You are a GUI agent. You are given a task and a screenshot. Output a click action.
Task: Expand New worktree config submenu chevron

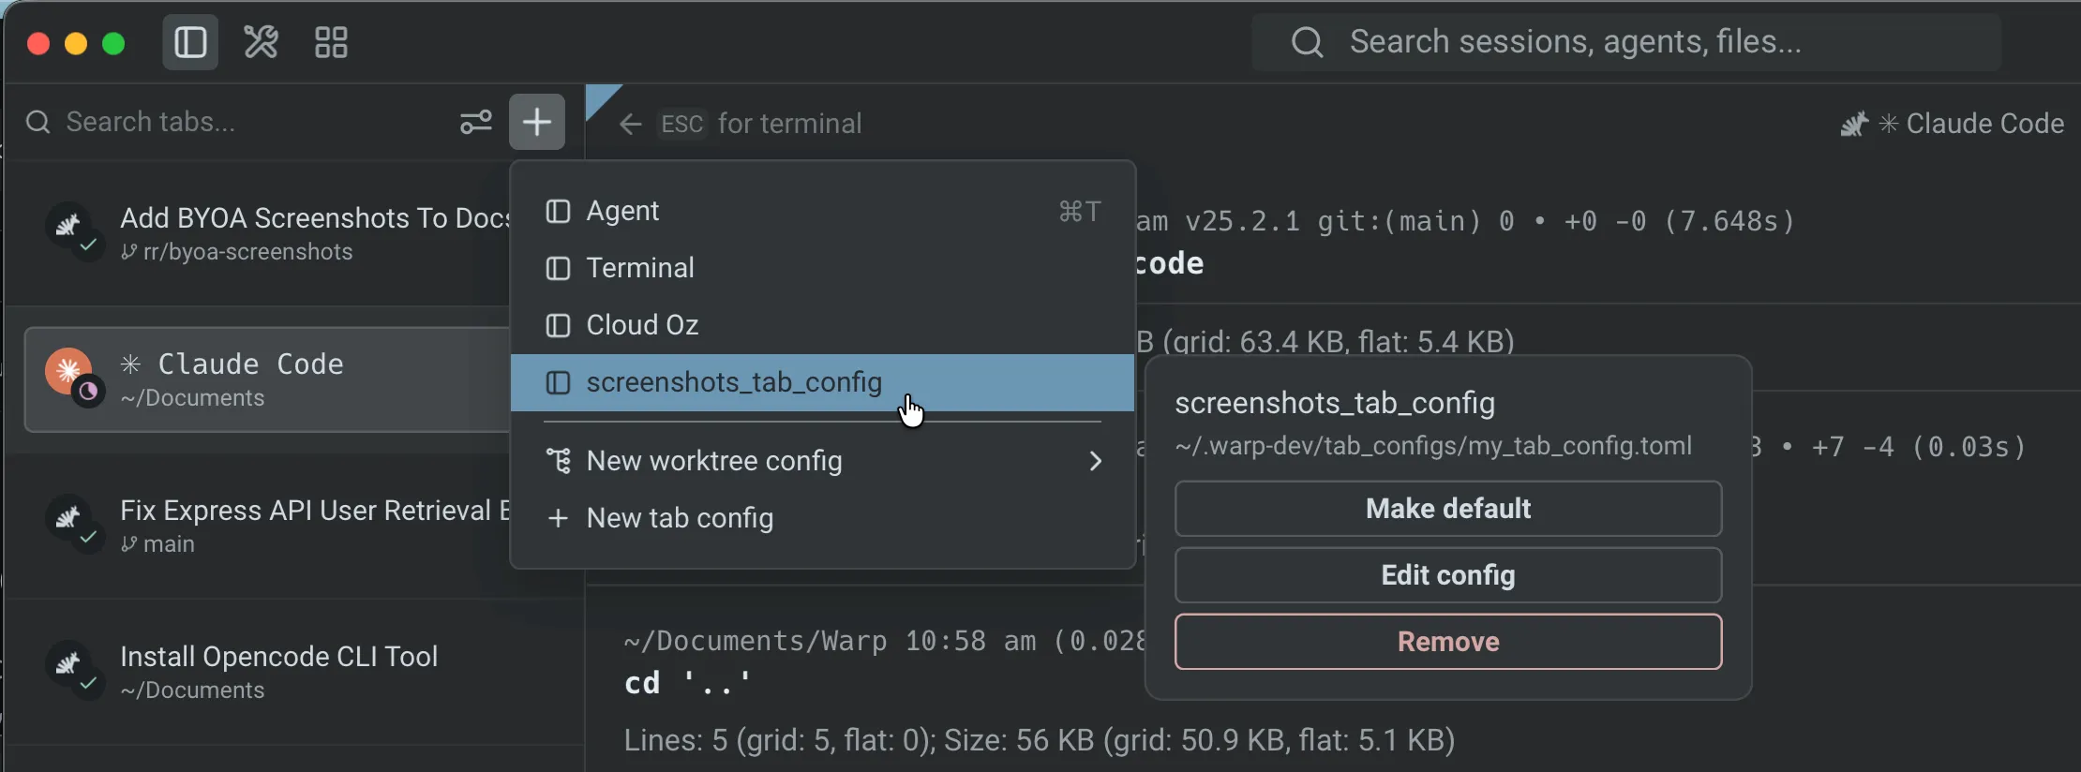tap(1095, 461)
